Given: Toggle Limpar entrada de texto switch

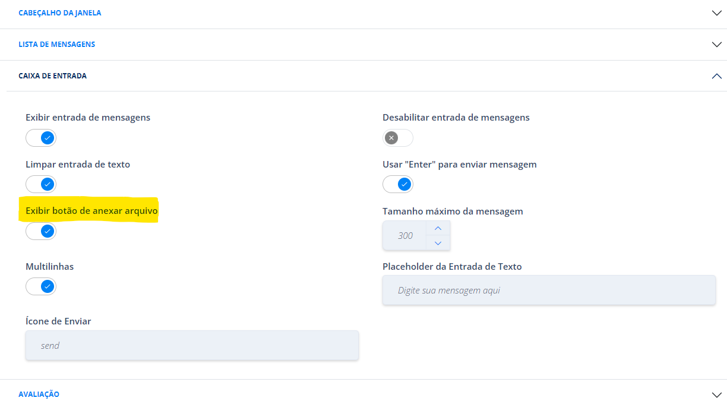Looking at the screenshot, I should 41,185.
